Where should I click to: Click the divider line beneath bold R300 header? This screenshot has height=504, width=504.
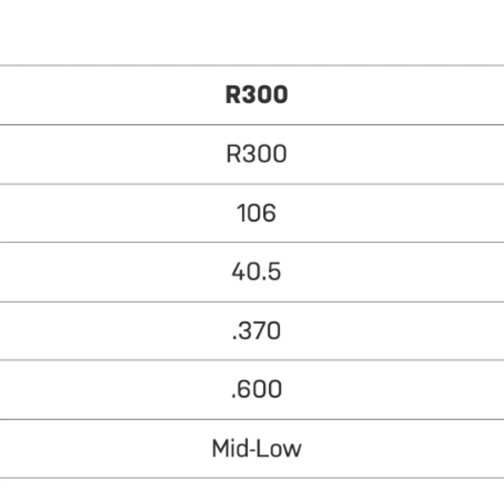point(252,125)
